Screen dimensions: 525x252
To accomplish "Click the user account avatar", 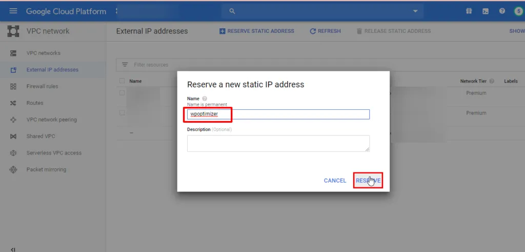I will tap(518, 11).
